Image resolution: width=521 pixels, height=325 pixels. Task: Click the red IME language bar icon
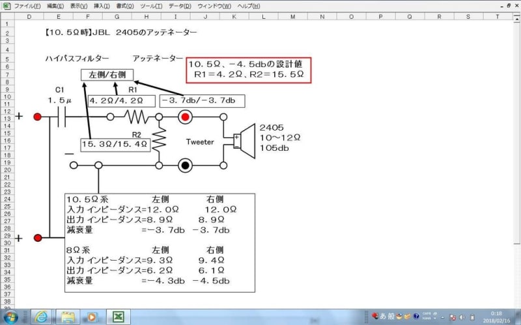375,316
